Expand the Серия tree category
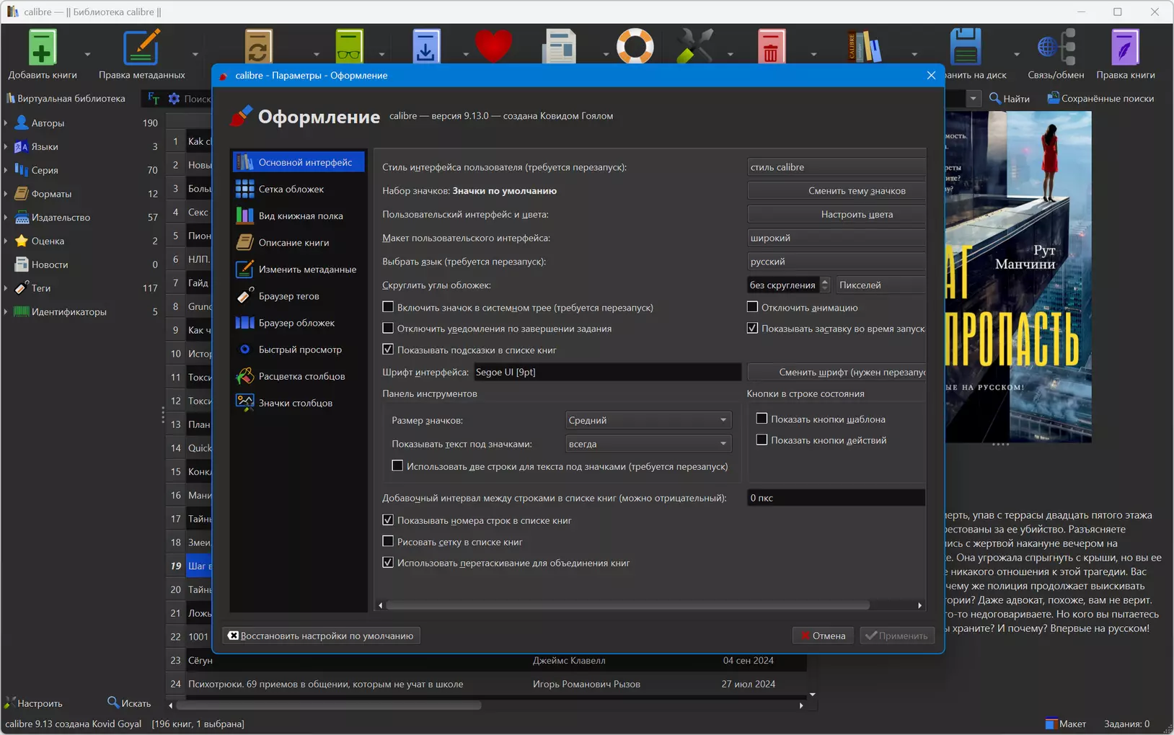1174x735 pixels. tap(6, 170)
